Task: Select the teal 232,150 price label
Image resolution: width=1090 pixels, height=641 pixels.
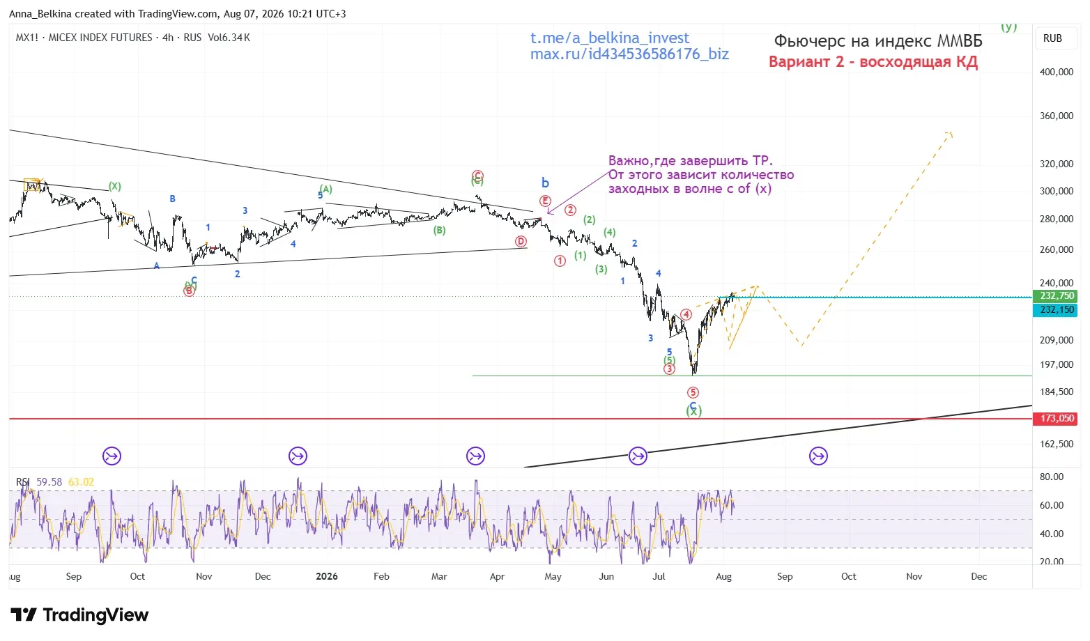Action: (1057, 309)
